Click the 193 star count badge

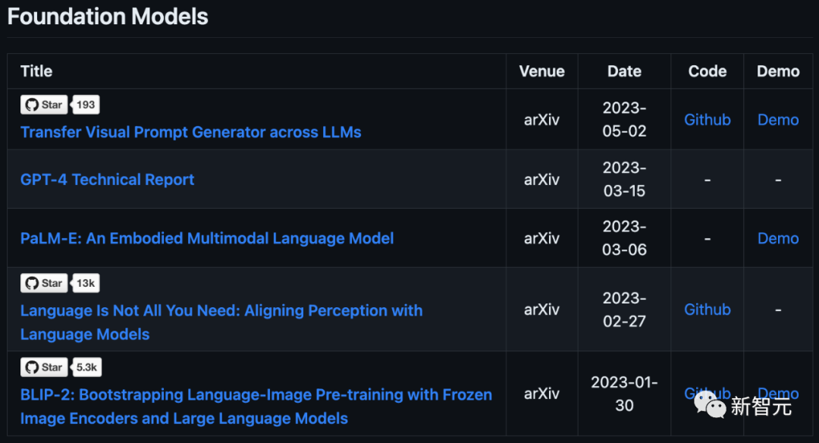tap(86, 105)
